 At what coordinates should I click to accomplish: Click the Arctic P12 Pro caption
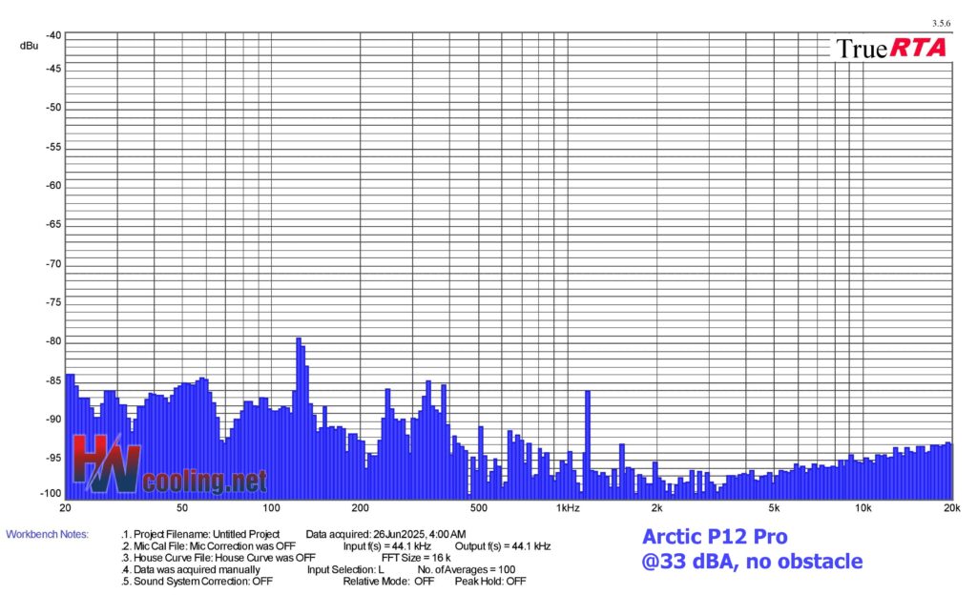tap(715, 536)
